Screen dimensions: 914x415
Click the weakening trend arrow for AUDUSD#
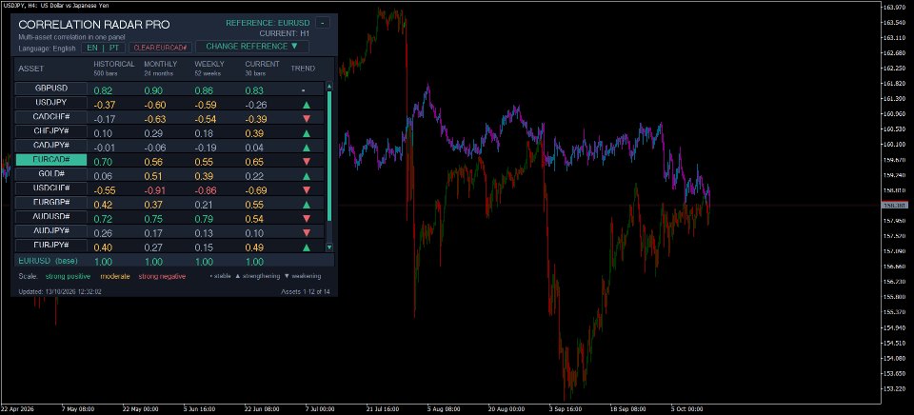coord(307,219)
